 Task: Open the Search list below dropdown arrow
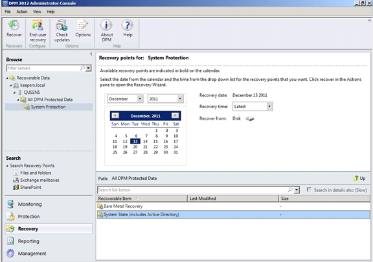[297, 190]
